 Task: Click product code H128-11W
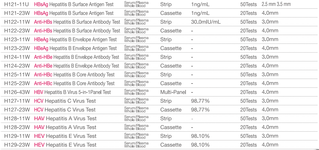(x=17, y=119)
